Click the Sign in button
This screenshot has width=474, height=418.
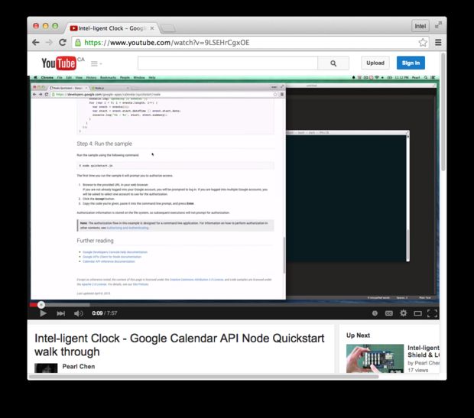(x=411, y=63)
